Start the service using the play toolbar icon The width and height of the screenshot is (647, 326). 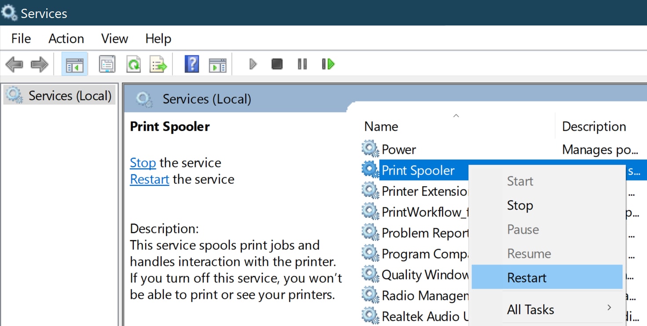(x=252, y=64)
